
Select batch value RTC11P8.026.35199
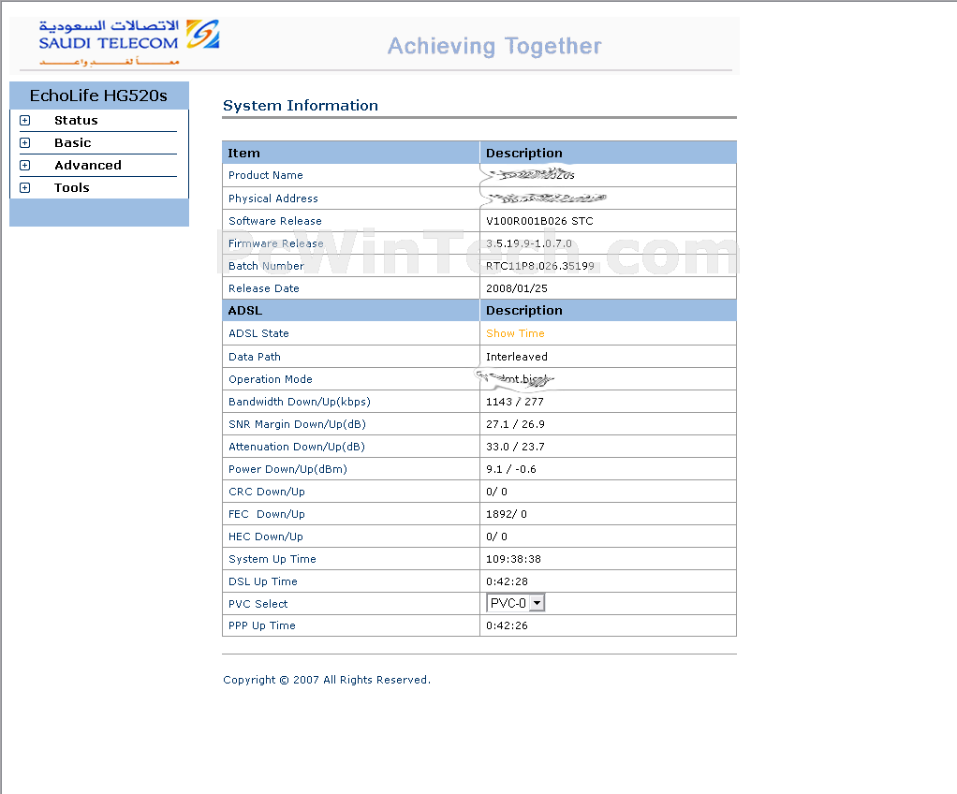pyautogui.click(x=540, y=266)
